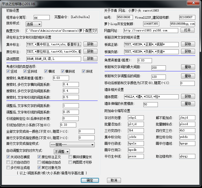This screenshot has height=188, width=202.
Task: Disable the 关闭动态捕捉 checkbox
Action: pos(8,157)
